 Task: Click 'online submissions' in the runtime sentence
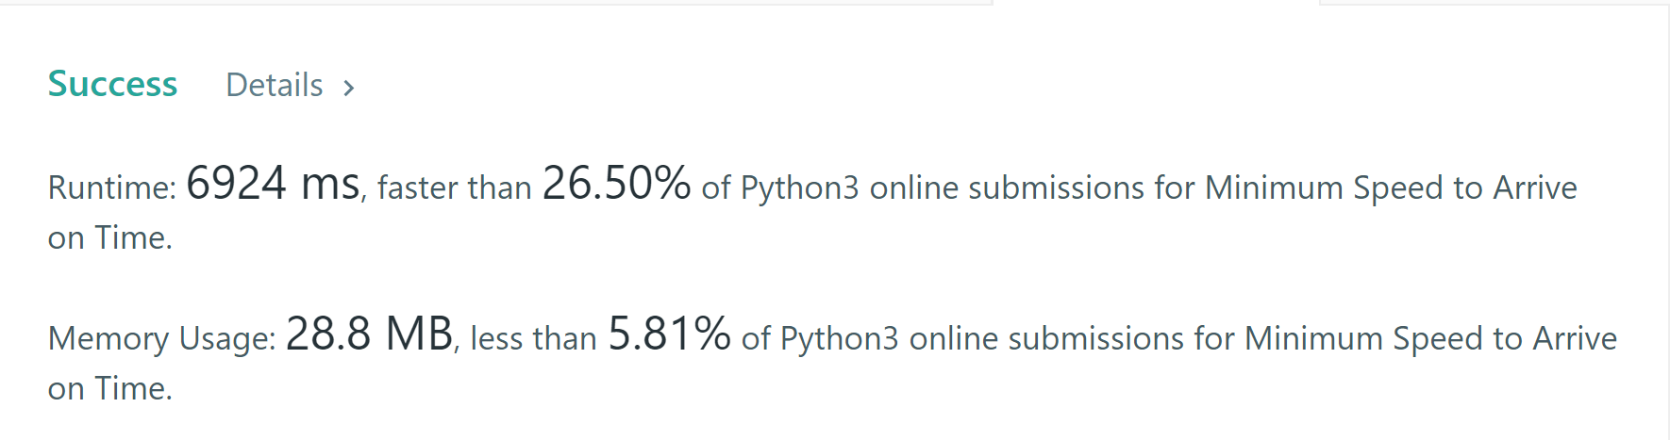[x=1007, y=188]
